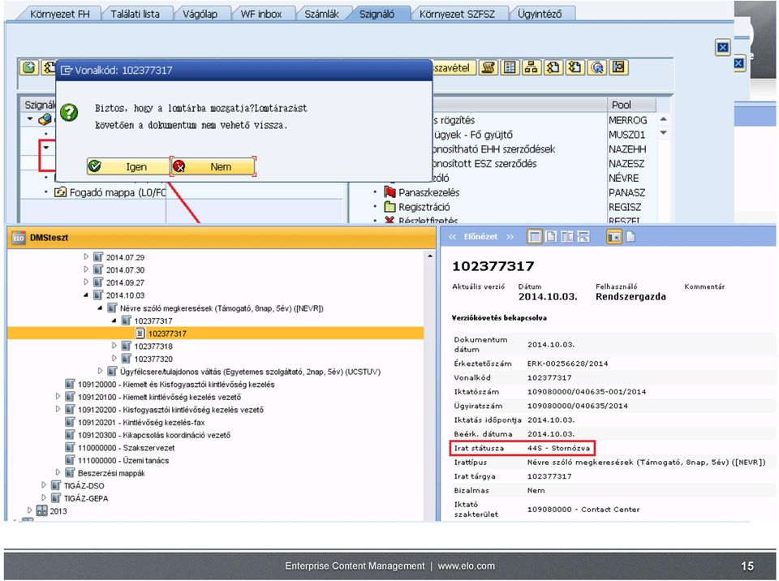The height and width of the screenshot is (581, 779).
Task: Click the green checkmark icon on Igen
Action: (x=94, y=166)
